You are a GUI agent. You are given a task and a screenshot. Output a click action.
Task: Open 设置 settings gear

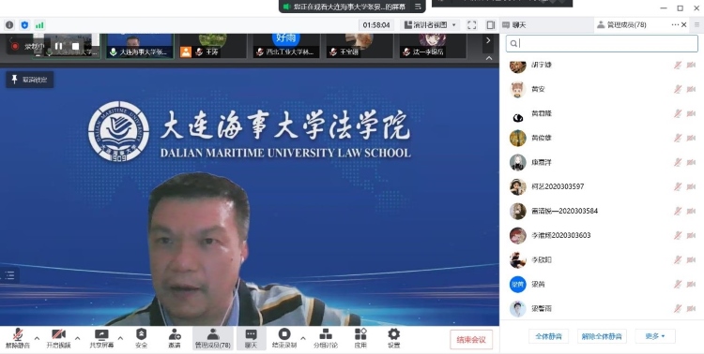point(393,338)
